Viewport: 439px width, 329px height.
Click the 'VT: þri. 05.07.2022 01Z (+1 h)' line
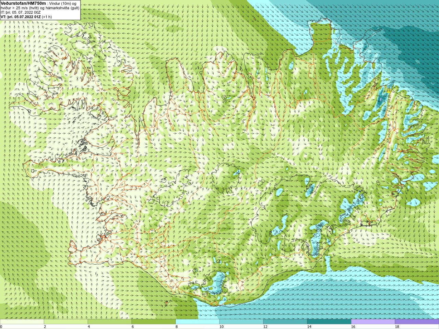point(26,17)
